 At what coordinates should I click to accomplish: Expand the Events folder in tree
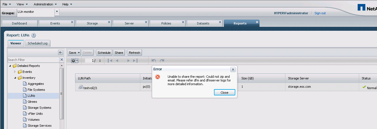tap(15, 72)
